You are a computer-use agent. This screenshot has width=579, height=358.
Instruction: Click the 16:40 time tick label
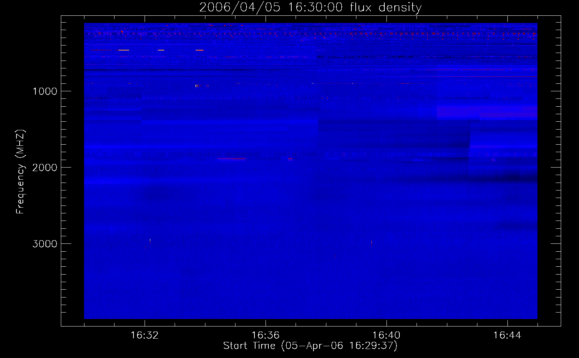[386, 335]
